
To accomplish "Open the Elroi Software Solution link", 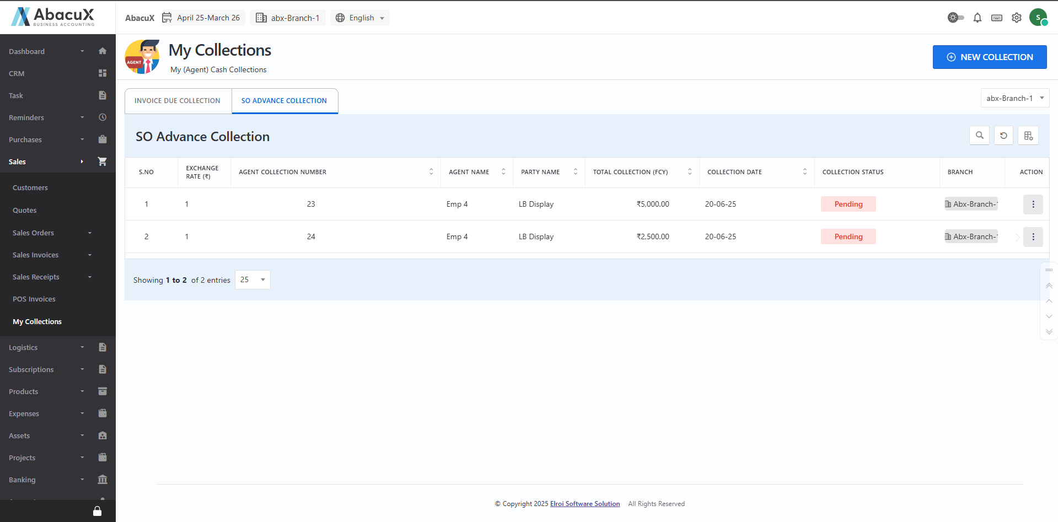I will (584, 504).
